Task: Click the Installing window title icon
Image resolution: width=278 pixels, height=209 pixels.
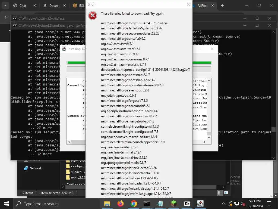Action: 64,49
